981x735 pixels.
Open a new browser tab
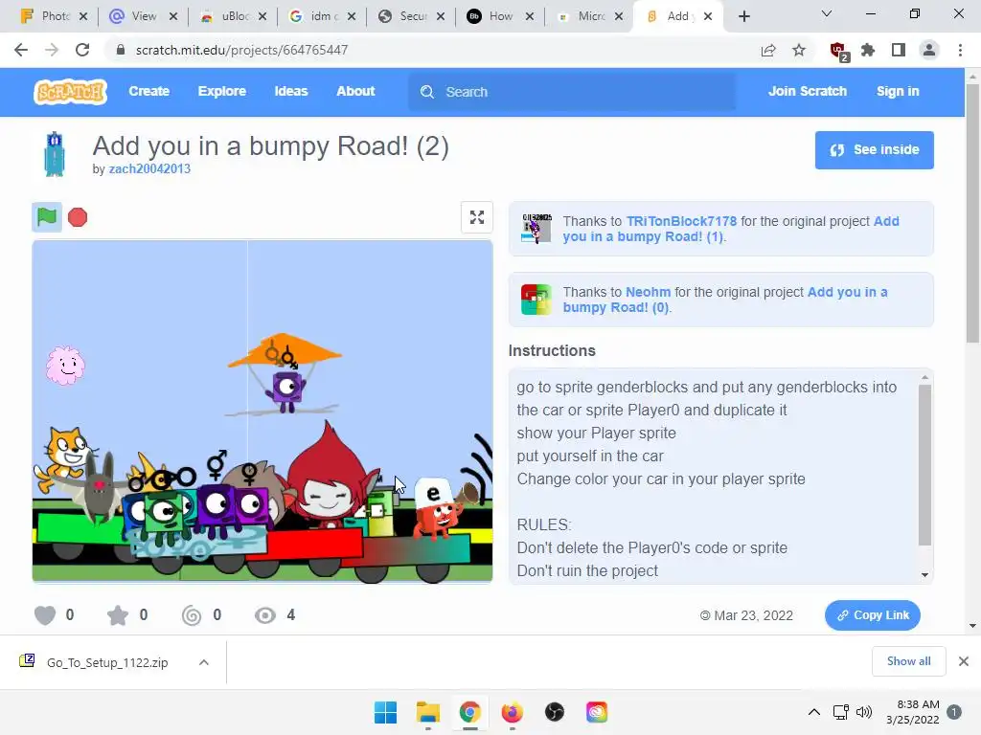click(x=743, y=16)
